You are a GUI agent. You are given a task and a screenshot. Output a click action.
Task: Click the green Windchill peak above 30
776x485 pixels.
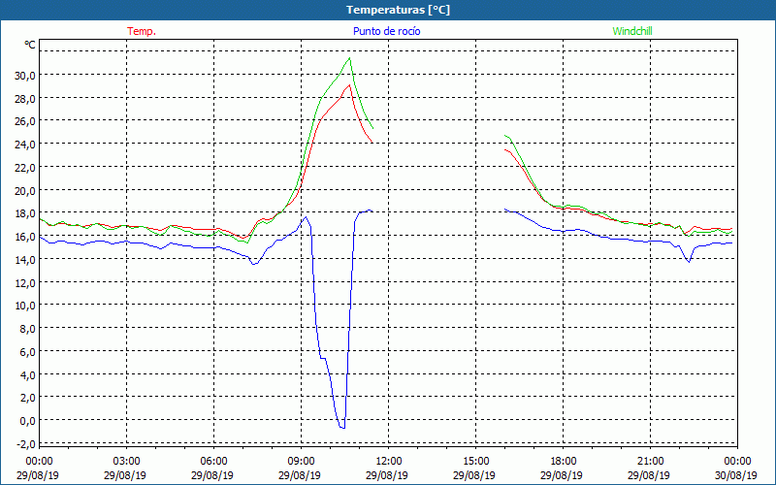tap(349, 58)
